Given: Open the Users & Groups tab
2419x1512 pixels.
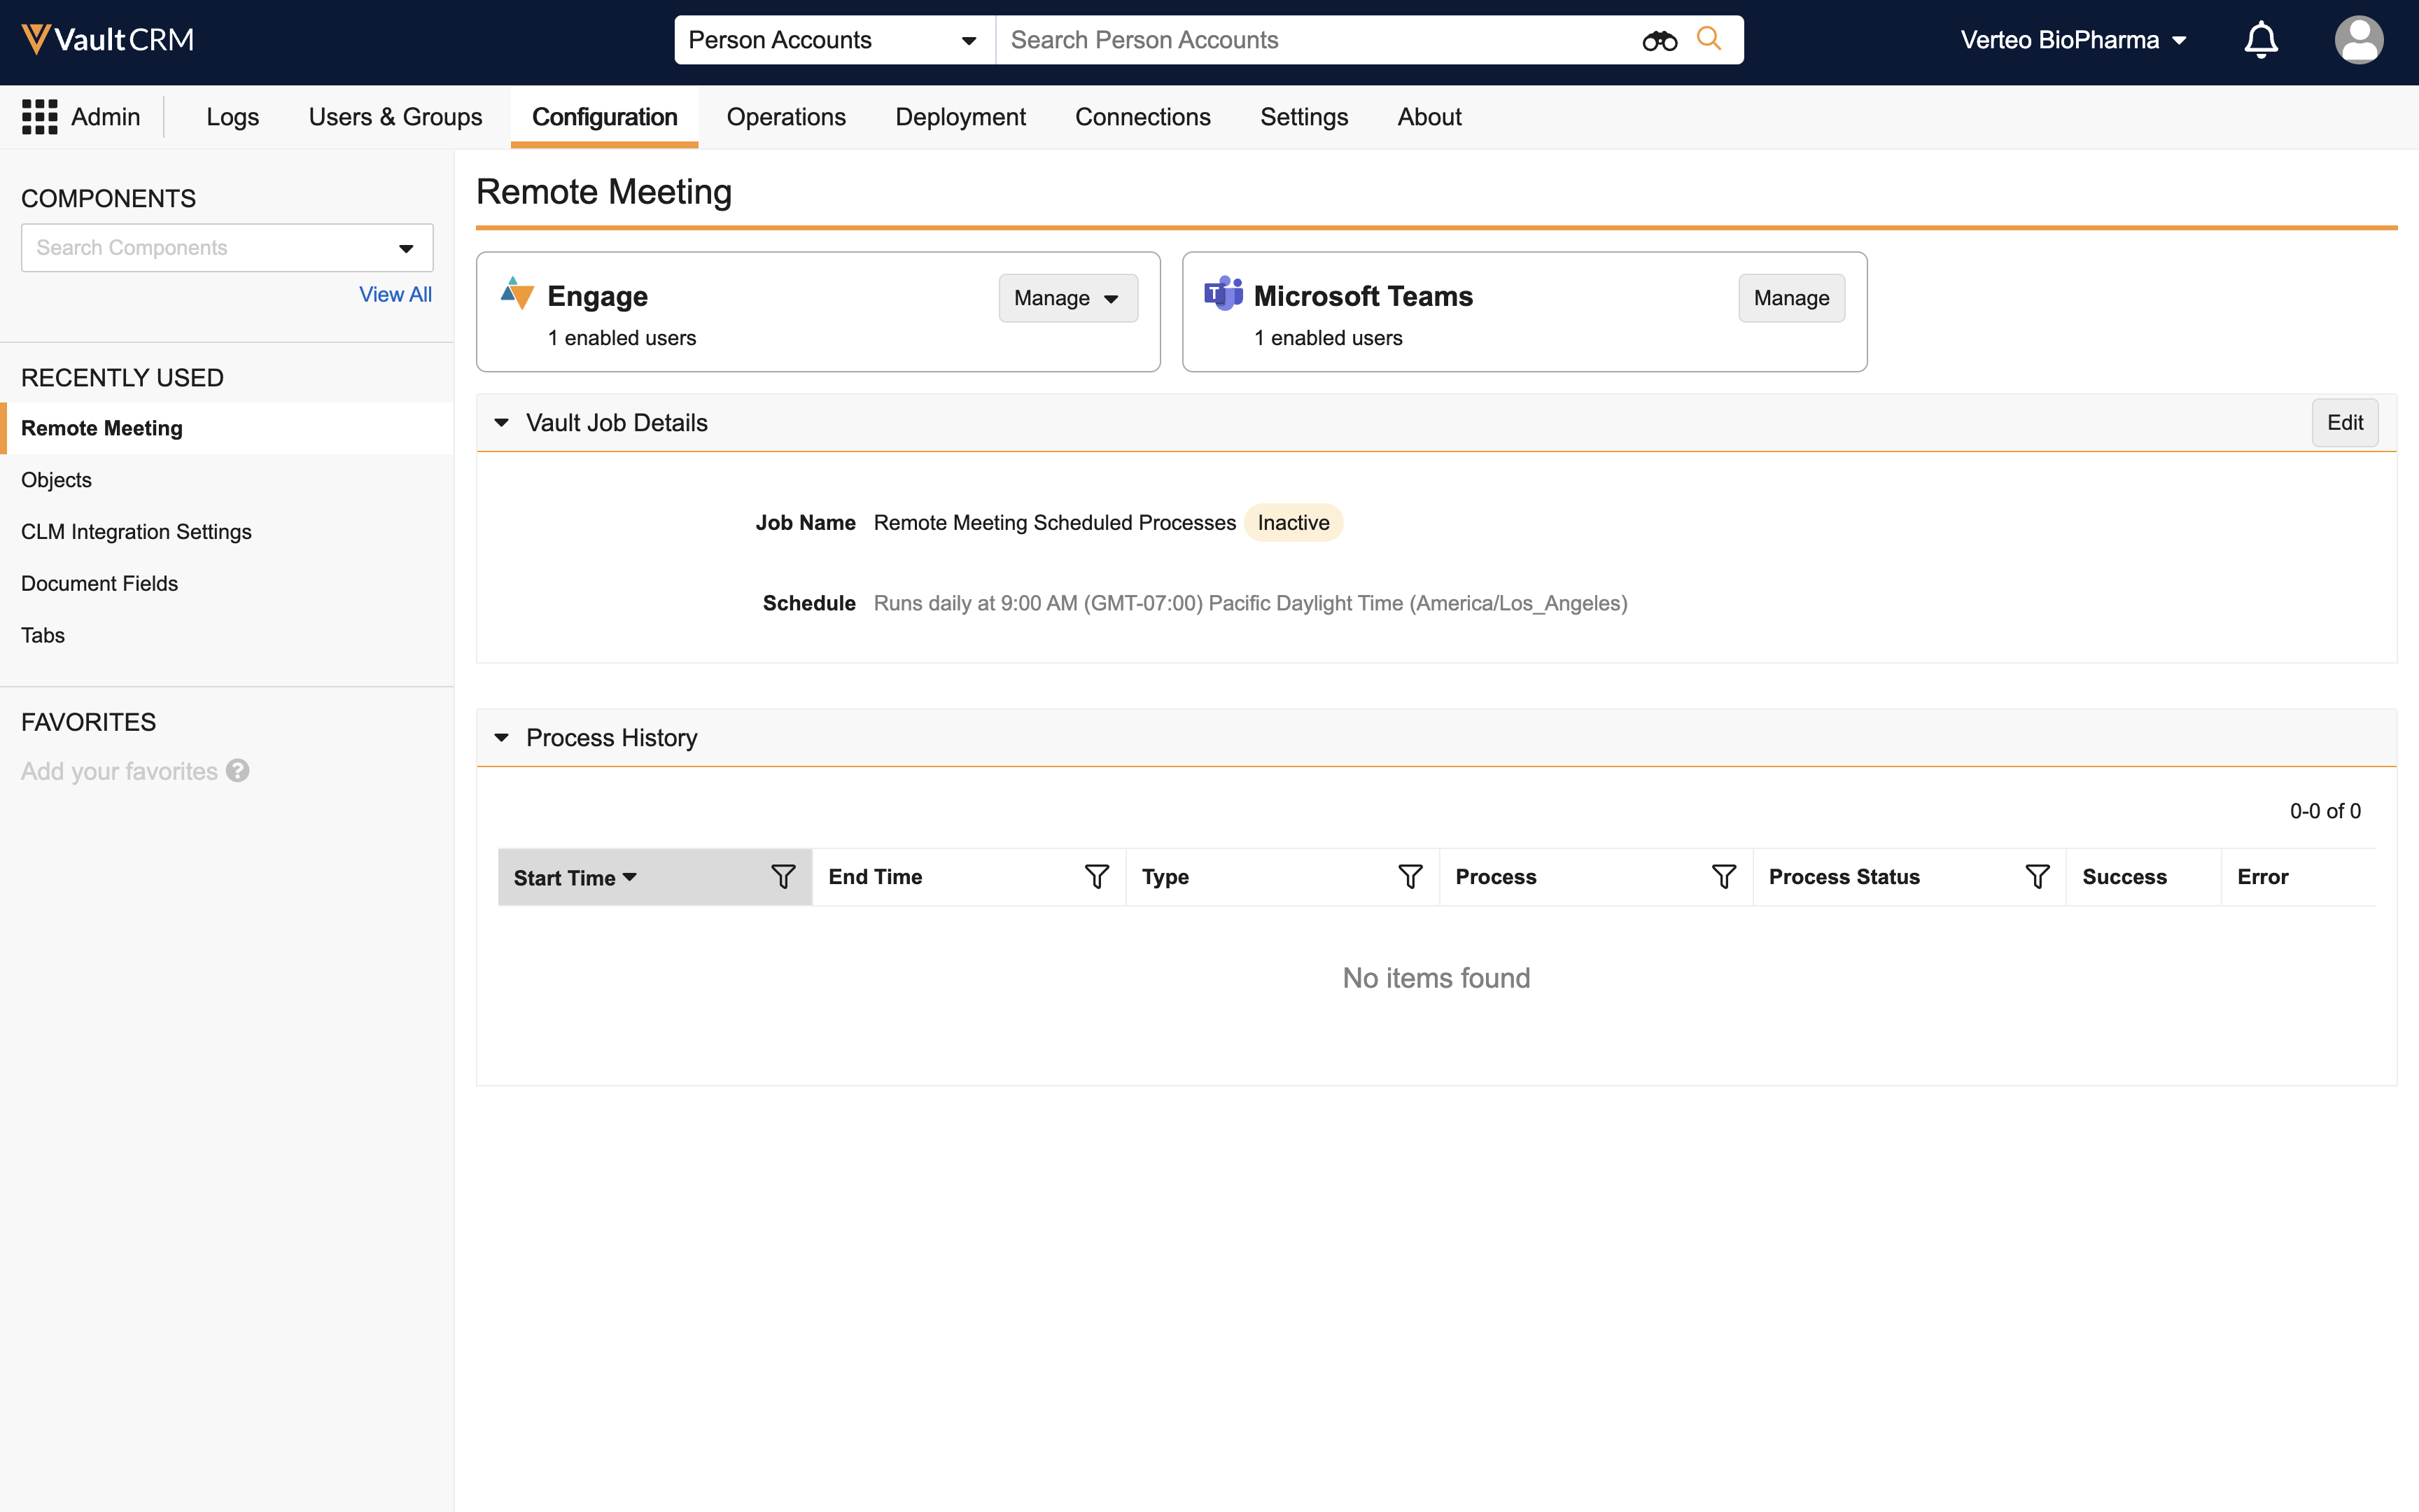Looking at the screenshot, I should (395, 117).
